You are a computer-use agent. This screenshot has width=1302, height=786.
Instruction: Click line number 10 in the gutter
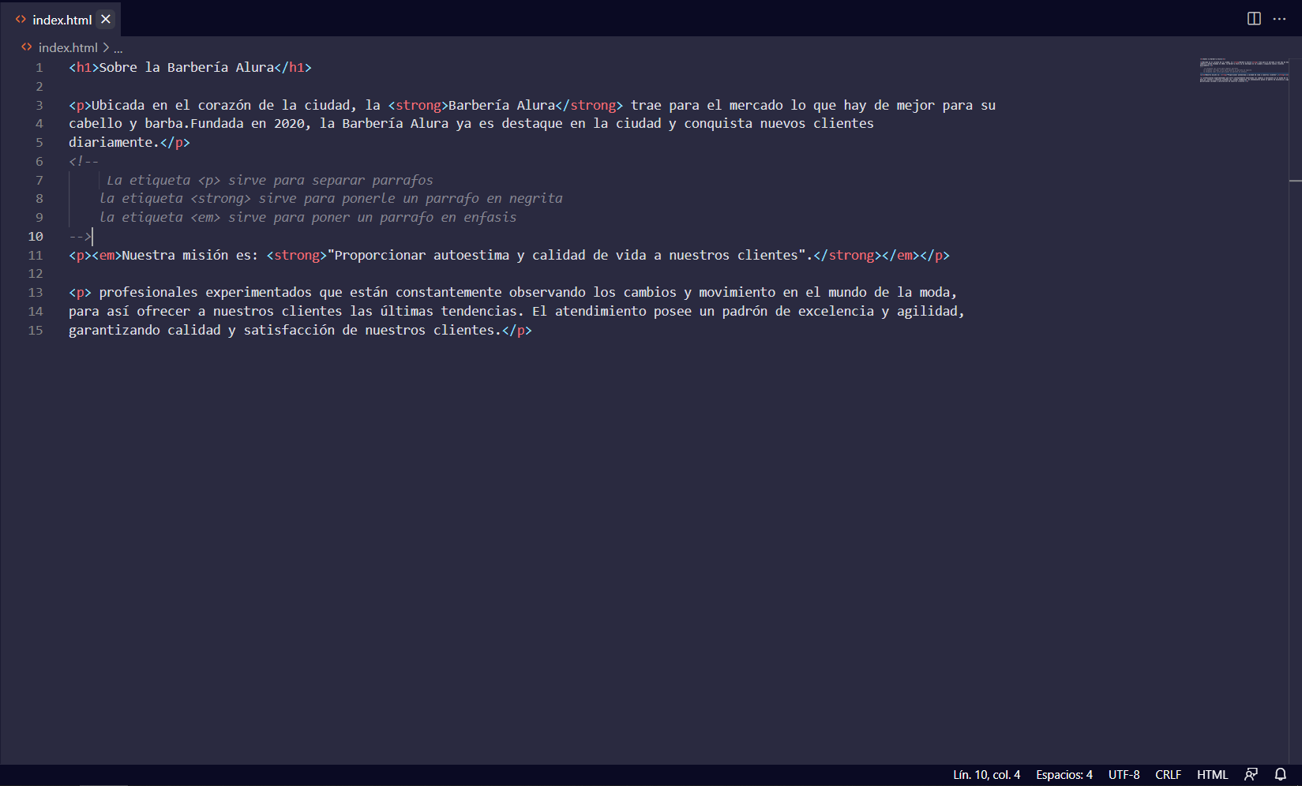coord(36,237)
